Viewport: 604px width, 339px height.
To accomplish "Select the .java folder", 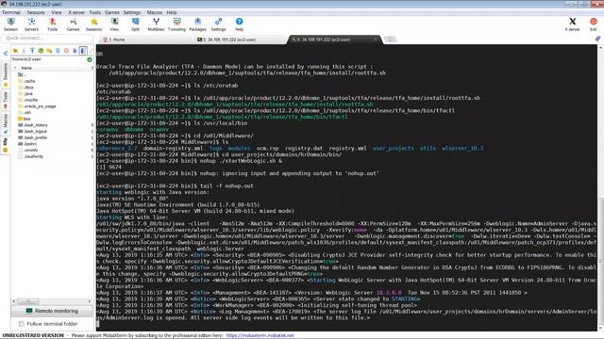I will 25,94.
